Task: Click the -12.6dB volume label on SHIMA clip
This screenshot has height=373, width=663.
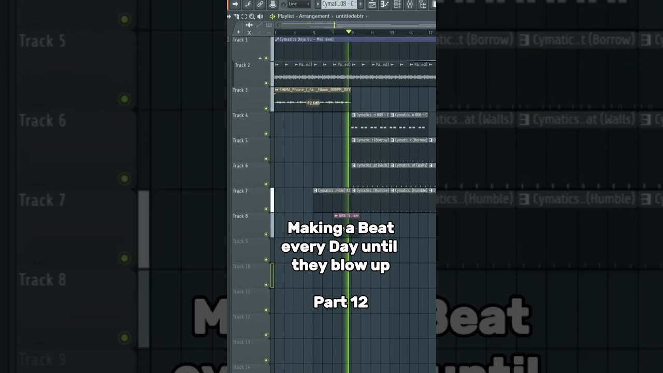Action: 313,103
